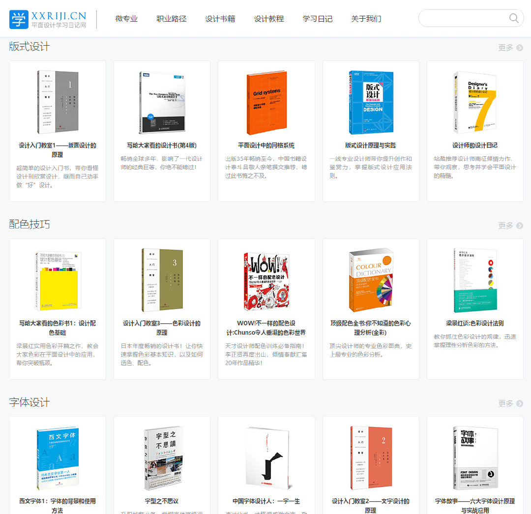531x514 pixels.
Task: Open the 微专业 menu item
Action: [126, 19]
